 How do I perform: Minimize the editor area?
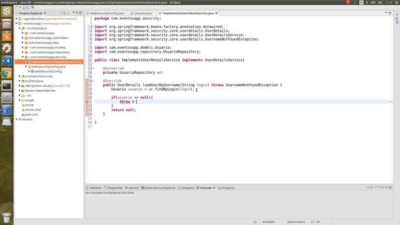coord(386,13)
